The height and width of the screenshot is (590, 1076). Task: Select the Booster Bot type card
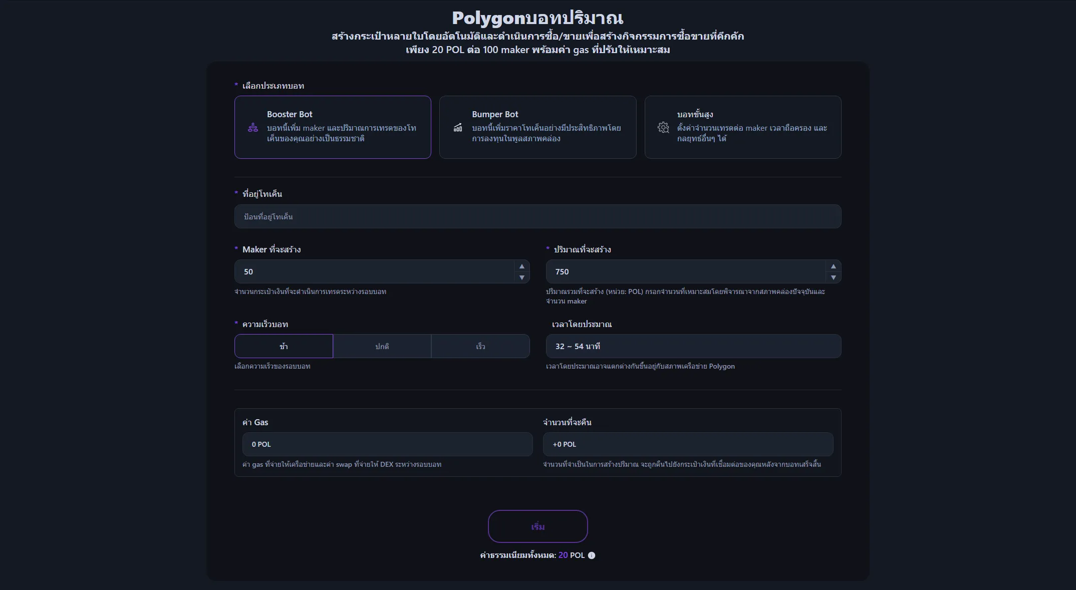pyautogui.click(x=333, y=127)
